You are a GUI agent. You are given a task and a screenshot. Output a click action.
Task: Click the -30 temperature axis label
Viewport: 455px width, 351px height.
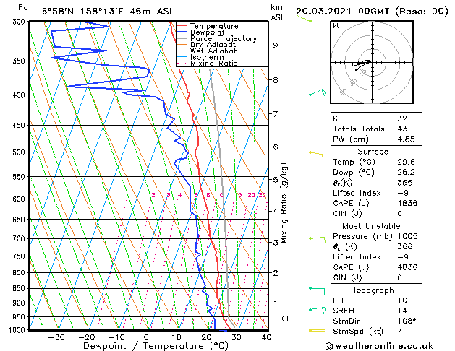(x=56, y=337)
